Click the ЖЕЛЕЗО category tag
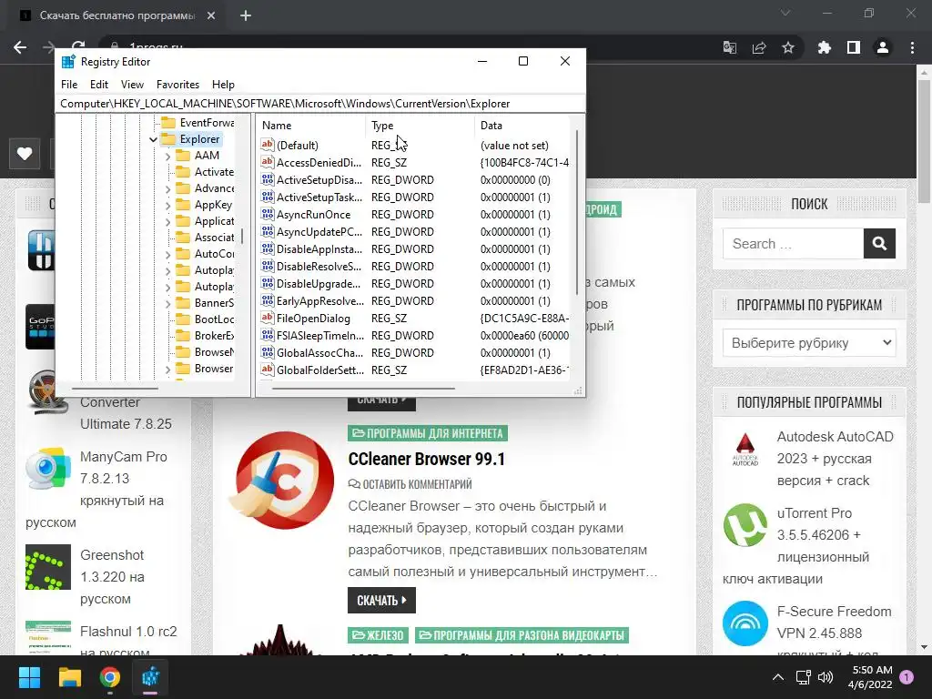This screenshot has width=932, height=699. 378,635
